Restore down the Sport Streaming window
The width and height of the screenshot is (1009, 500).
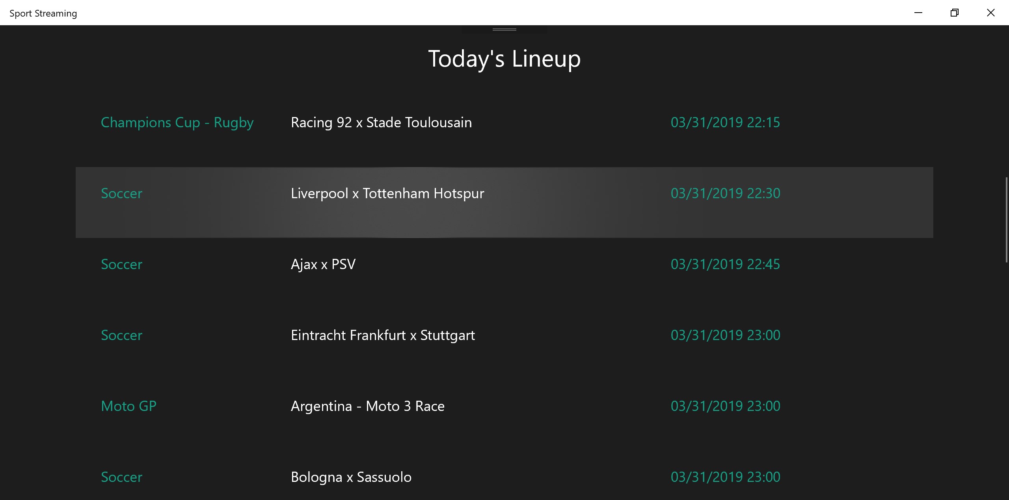click(x=954, y=13)
